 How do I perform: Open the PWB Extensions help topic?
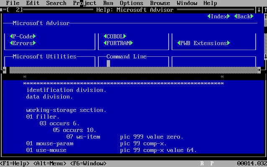coord(203,43)
